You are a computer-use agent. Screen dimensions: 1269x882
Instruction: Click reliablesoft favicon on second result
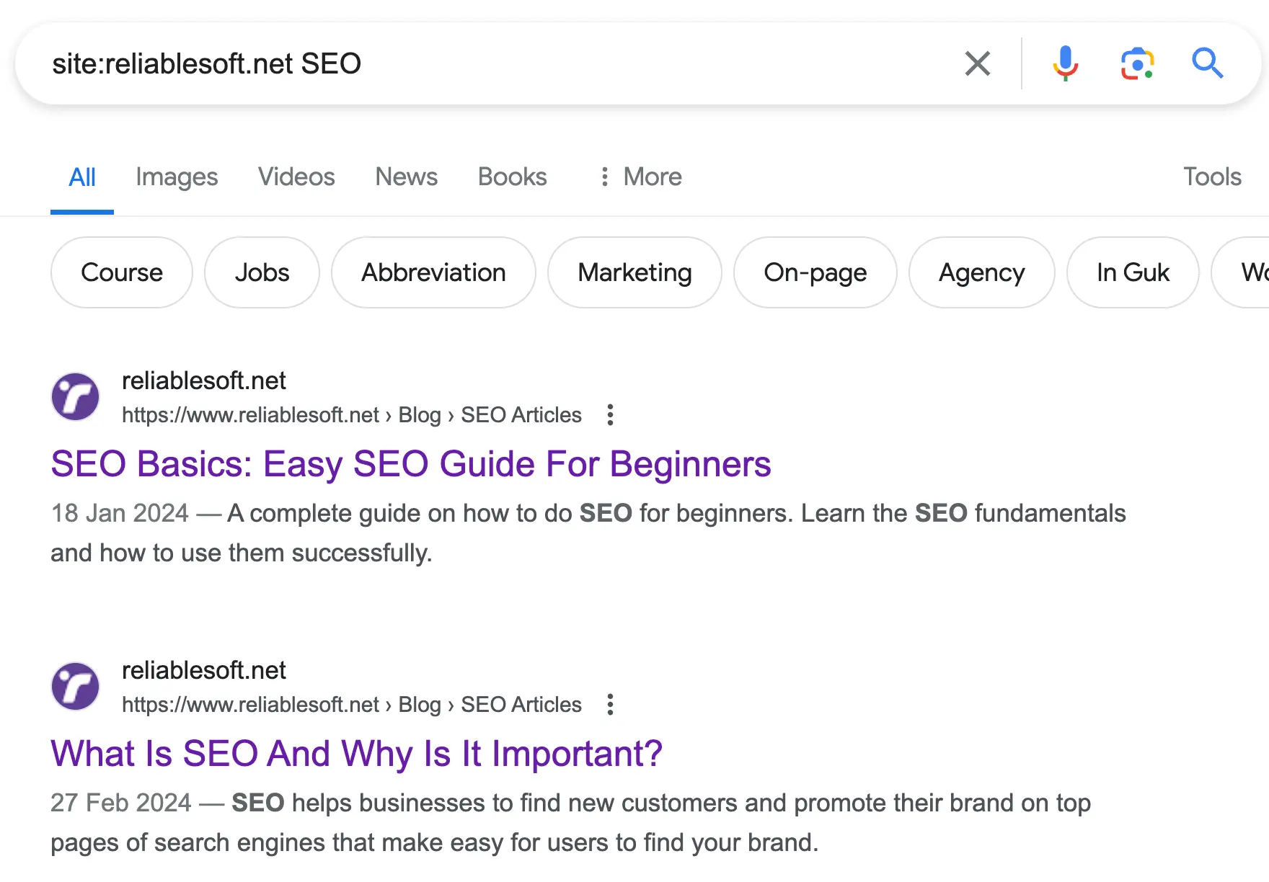tap(76, 686)
